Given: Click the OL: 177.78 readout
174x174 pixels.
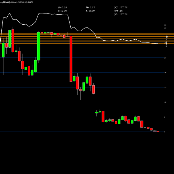Looking at the screenshot, I should [120, 14].
